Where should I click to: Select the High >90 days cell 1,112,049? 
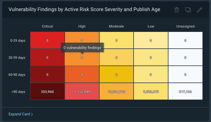(x=82, y=91)
